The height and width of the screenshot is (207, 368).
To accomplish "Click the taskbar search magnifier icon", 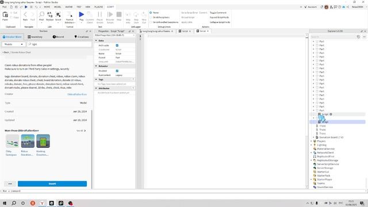I will coord(14,203).
